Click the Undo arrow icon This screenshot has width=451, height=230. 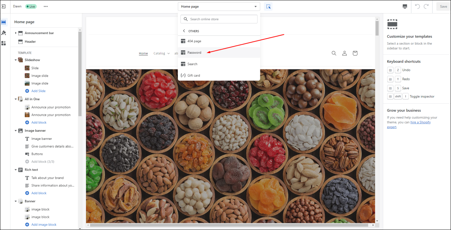418,6
